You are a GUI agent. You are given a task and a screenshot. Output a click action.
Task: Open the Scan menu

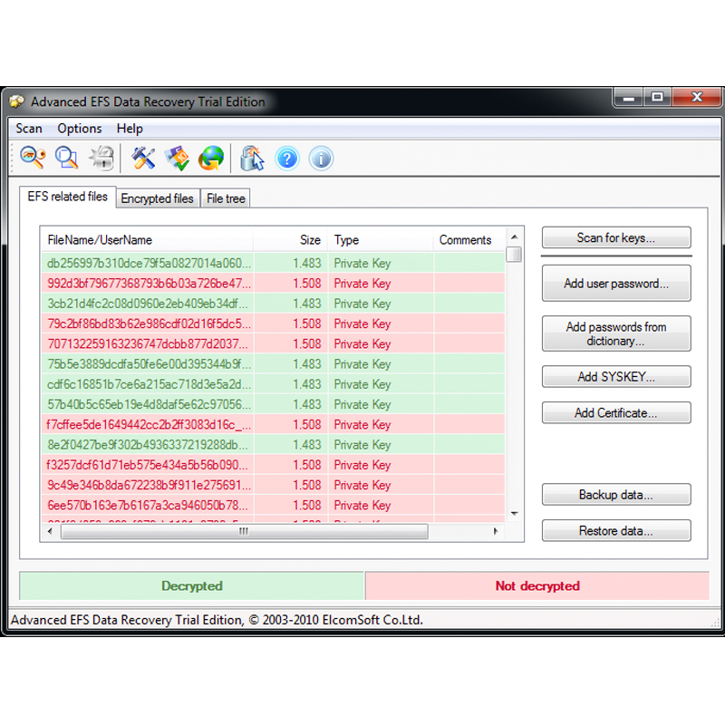pyautogui.click(x=29, y=129)
